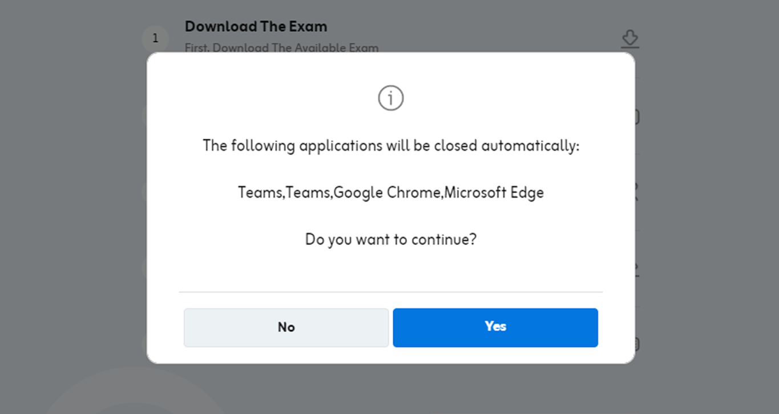Image resolution: width=779 pixels, height=414 pixels.
Task: Click the applications will be closed message
Action: click(391, 146)
